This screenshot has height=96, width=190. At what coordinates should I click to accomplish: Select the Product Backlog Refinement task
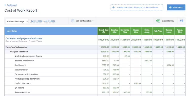27,79
